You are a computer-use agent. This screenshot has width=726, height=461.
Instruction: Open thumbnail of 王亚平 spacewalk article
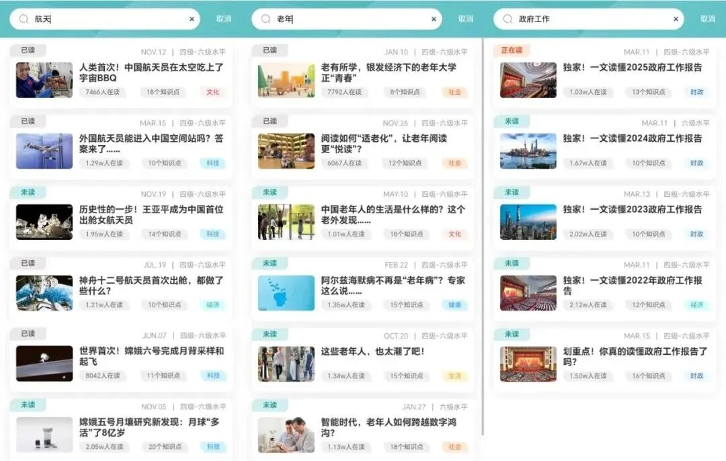[x=44, y=222]
